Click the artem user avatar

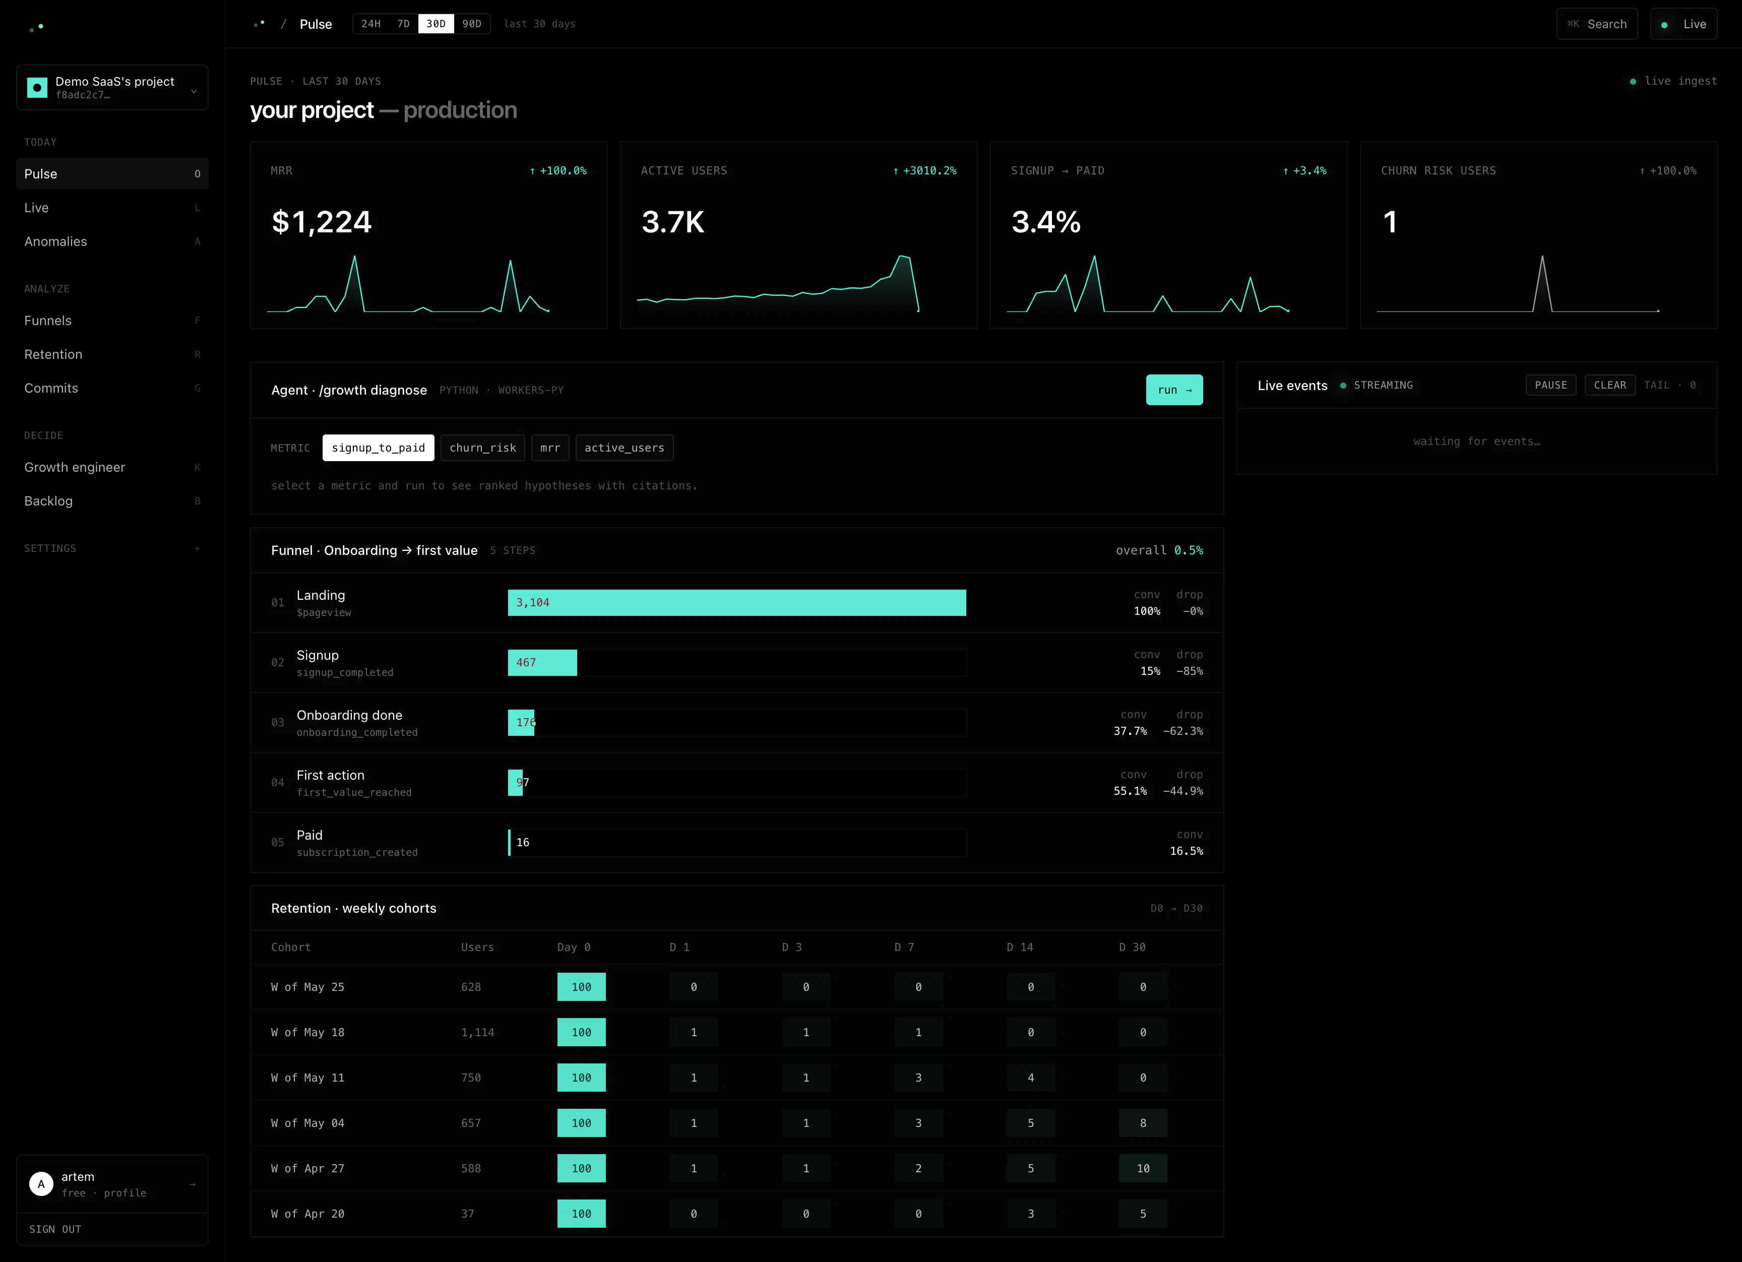41,1184
